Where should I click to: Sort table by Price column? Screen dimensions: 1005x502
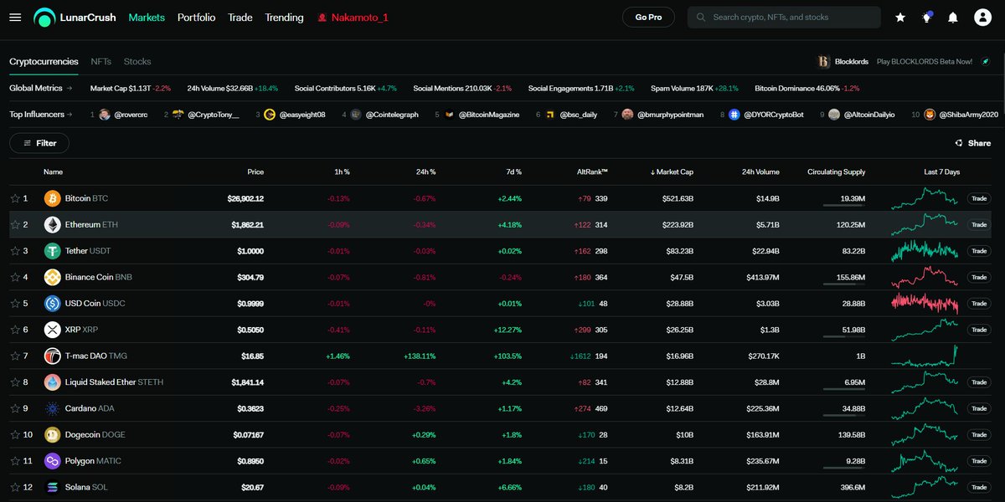[x=255, y=172]
